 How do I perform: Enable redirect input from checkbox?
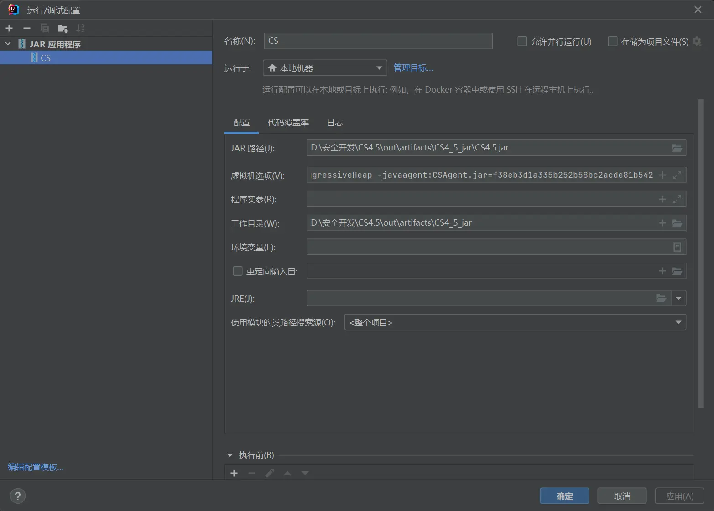pyautogui.click(x=238, y=271)
